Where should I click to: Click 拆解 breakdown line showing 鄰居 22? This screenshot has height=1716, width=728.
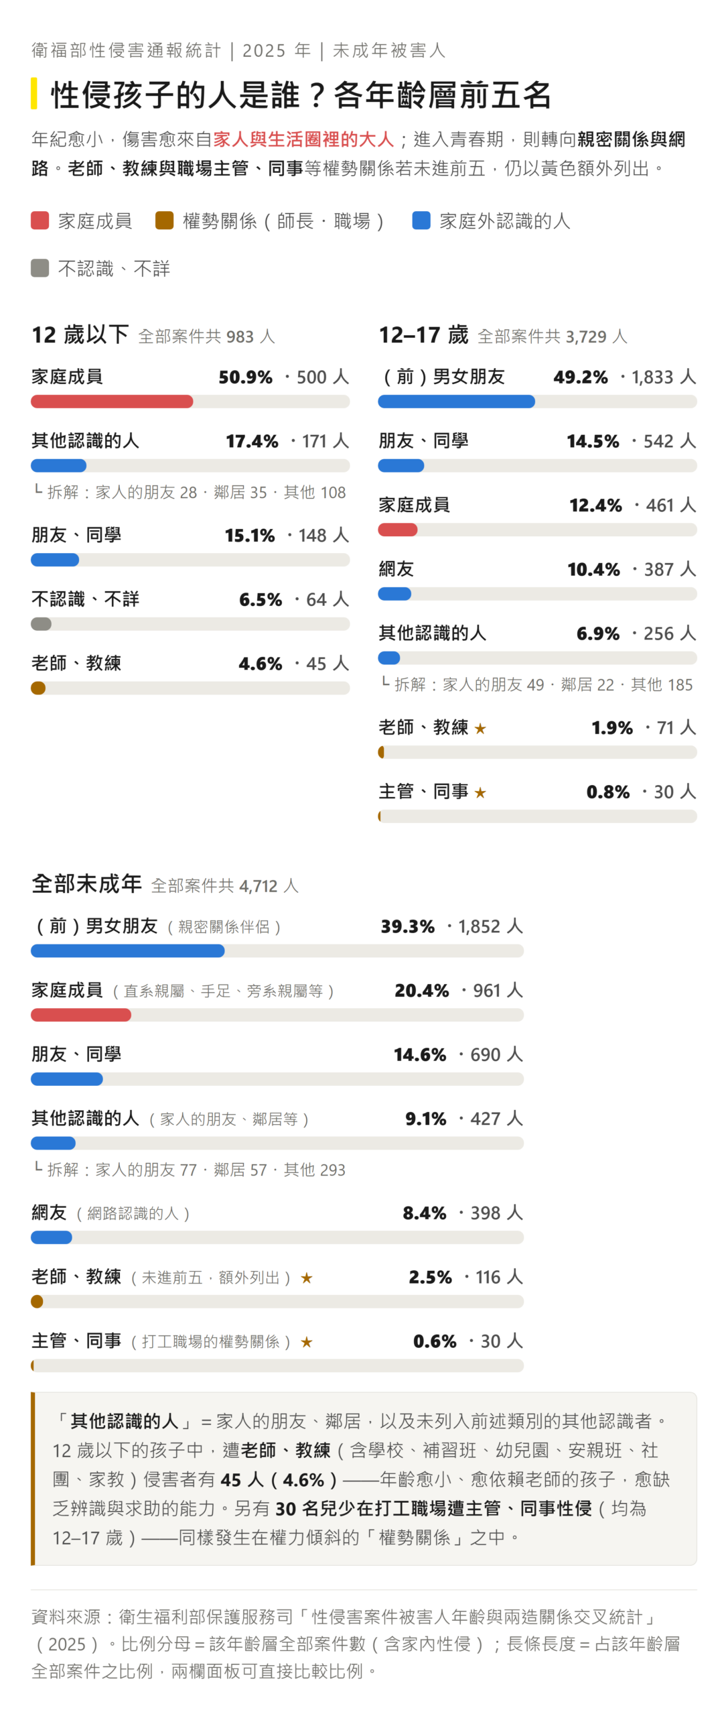coord(537,684)
